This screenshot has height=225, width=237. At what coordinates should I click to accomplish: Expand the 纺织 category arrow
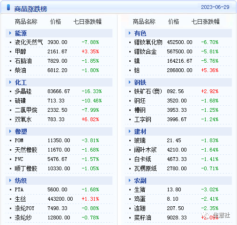click(x=10, y=181)
